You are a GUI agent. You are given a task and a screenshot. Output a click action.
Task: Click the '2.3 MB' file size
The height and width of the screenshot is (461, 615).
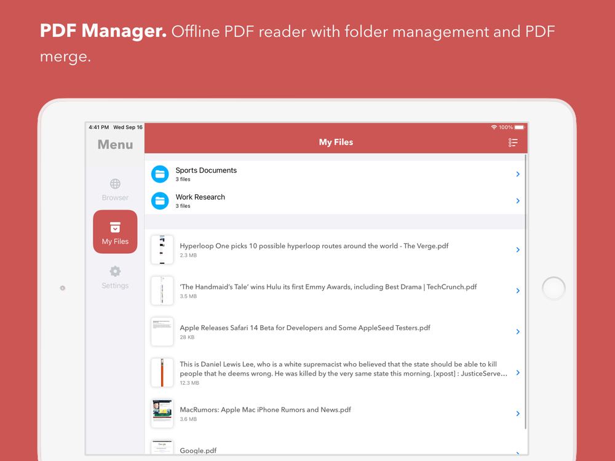[x=188, y=255]
